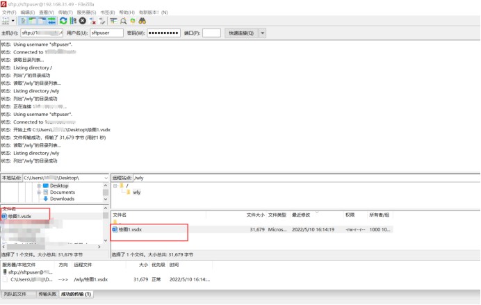Select the Downloads folder in local tree

tap(63, 199)
